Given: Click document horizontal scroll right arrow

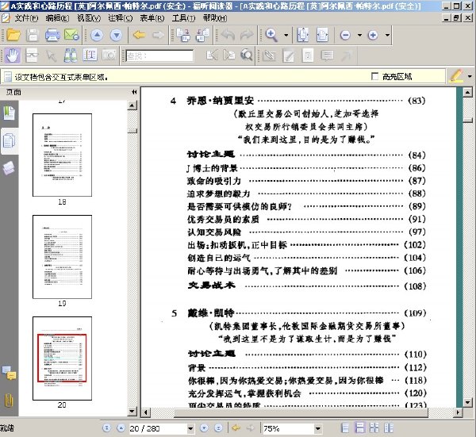Looking at the screenshot, I should click(x=458, y=412).
